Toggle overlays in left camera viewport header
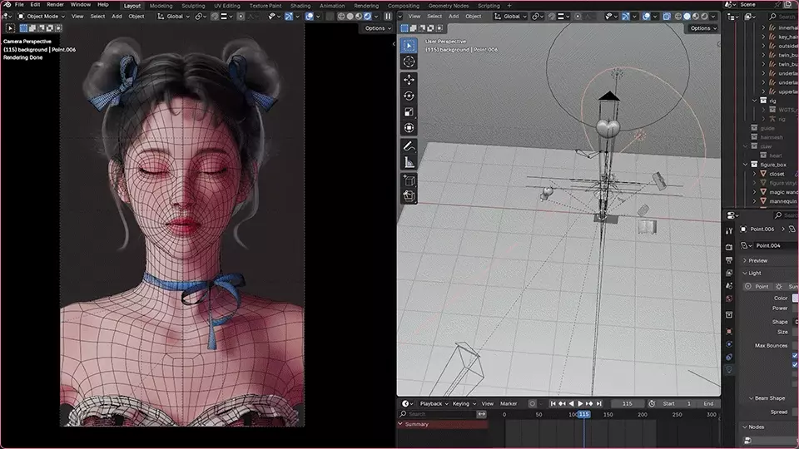 [310, 17]
